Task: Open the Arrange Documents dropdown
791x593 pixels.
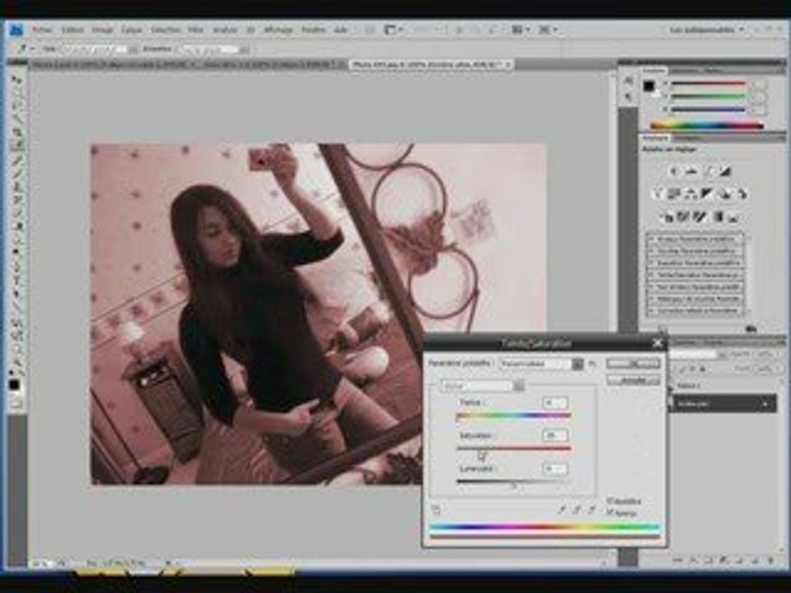Action: tap(521, 30)
